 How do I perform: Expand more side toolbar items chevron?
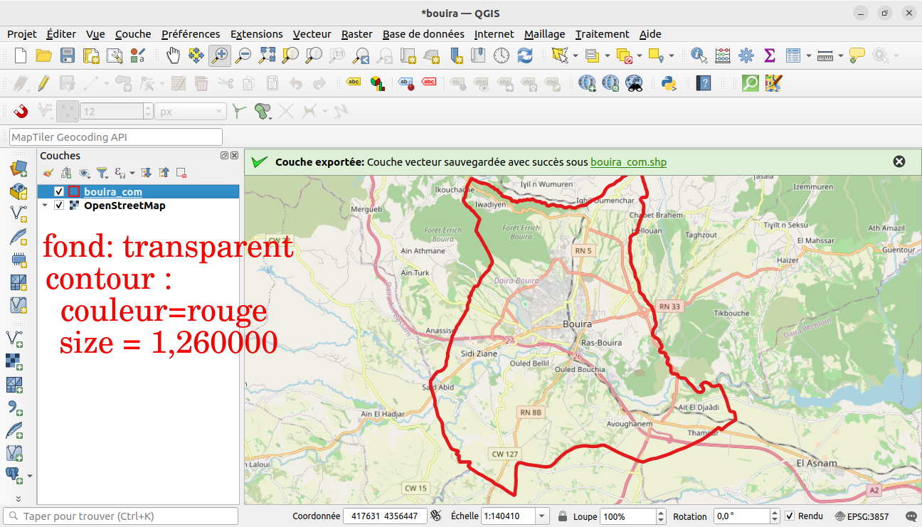18,499
